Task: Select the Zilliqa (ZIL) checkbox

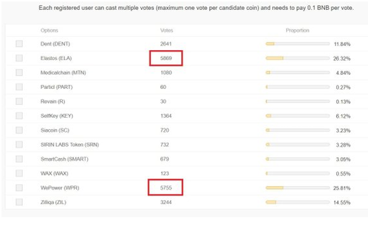Action: (19, 202)
